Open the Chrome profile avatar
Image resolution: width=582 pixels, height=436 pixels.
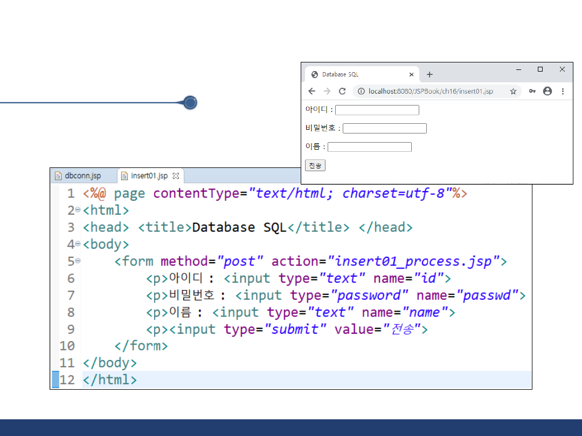(548, 92)
